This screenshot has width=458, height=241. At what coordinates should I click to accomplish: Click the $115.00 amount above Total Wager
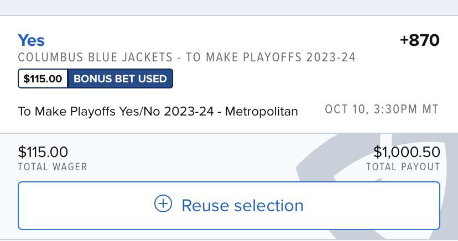pos(43,152)
